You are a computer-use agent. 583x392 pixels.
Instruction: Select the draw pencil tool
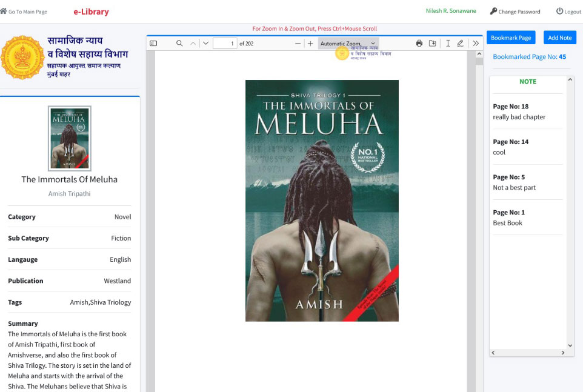tap(461, 44)
